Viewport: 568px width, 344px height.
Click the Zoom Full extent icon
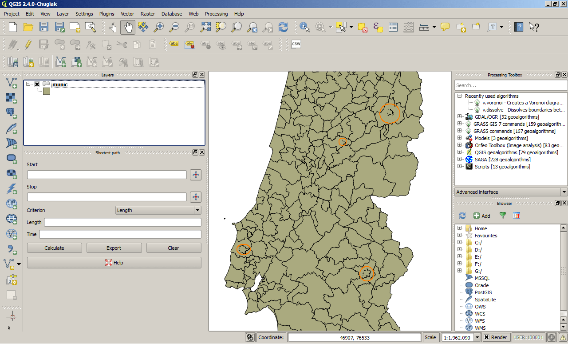coord(205,27)
